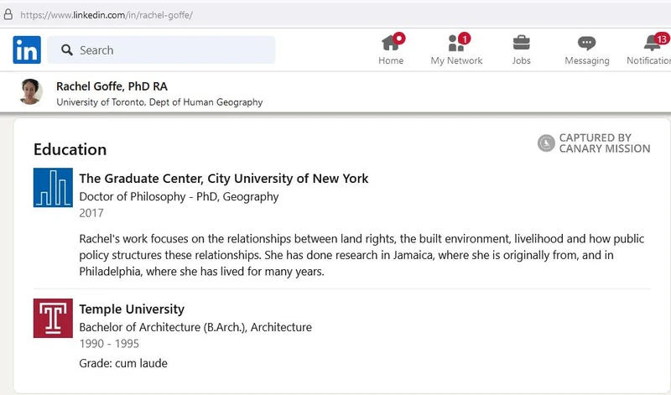Open the Messaging speech bubble icon
671x395 pixels.
[586, 43]
